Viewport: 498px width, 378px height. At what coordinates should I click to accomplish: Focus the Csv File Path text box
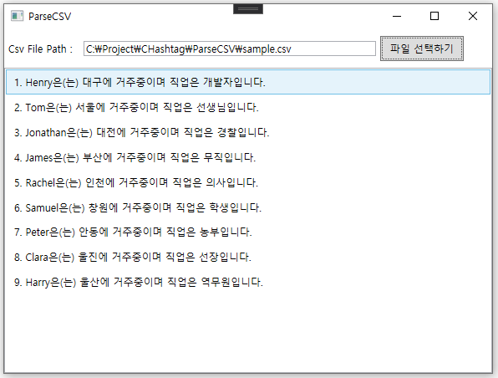(230, 49)
